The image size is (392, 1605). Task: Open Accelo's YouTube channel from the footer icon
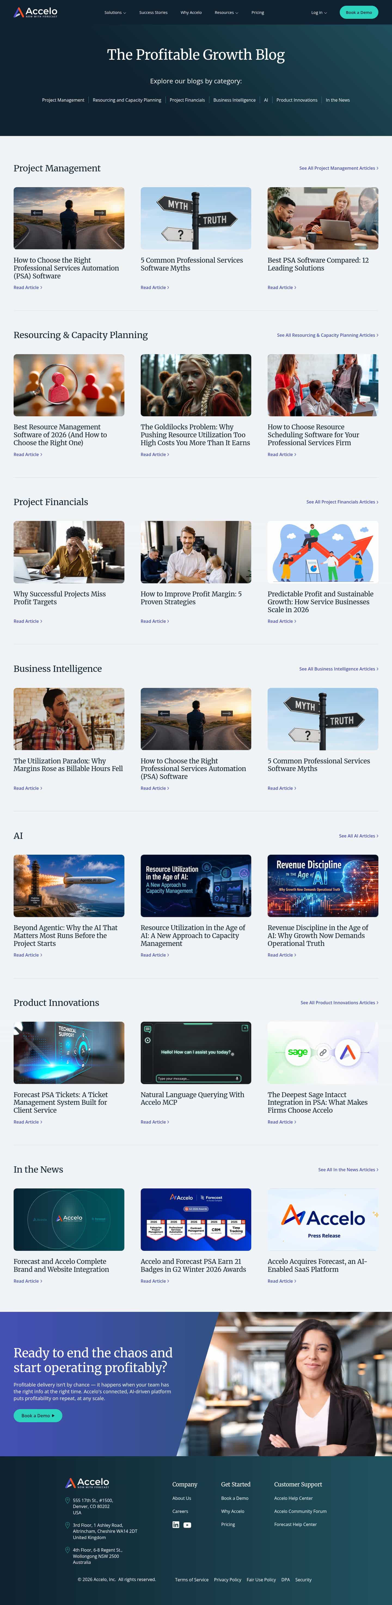click(x=187, y=1525)
